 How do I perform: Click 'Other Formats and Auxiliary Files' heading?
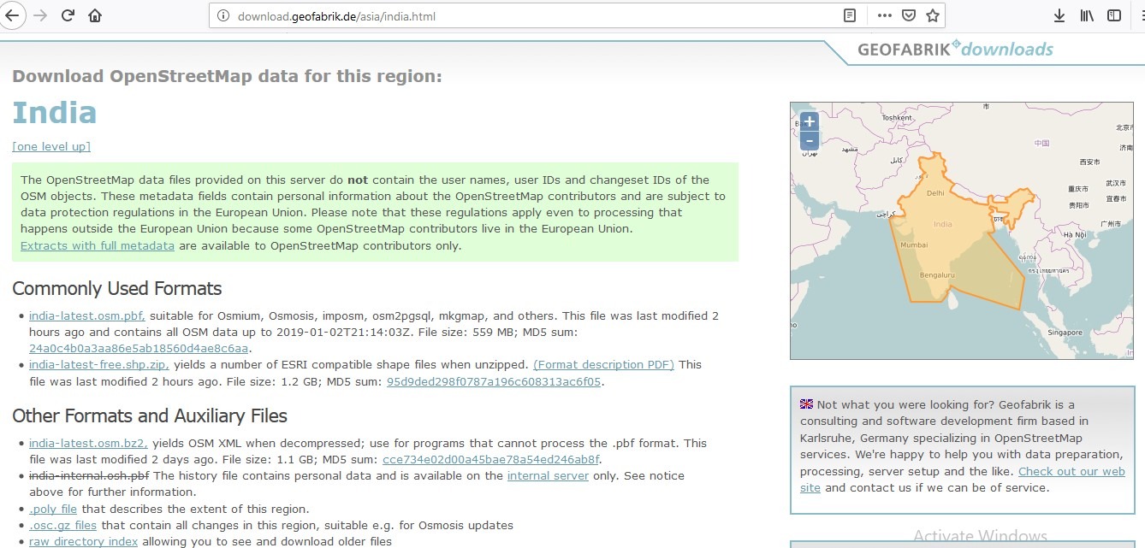click(150, 415)
